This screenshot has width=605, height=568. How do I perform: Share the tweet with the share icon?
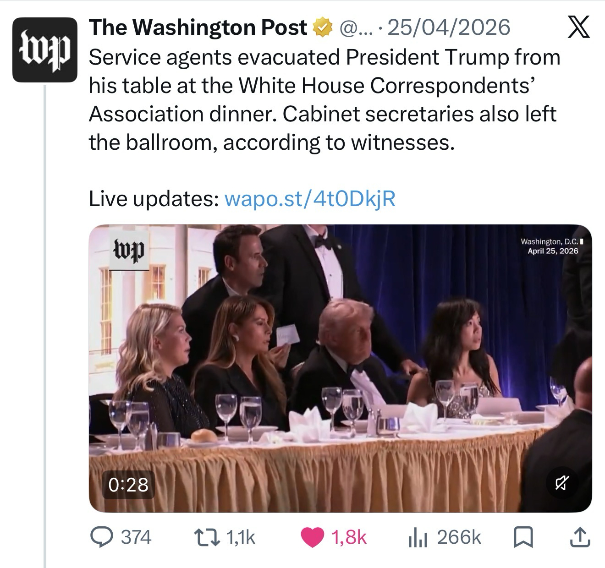point(580,537)
